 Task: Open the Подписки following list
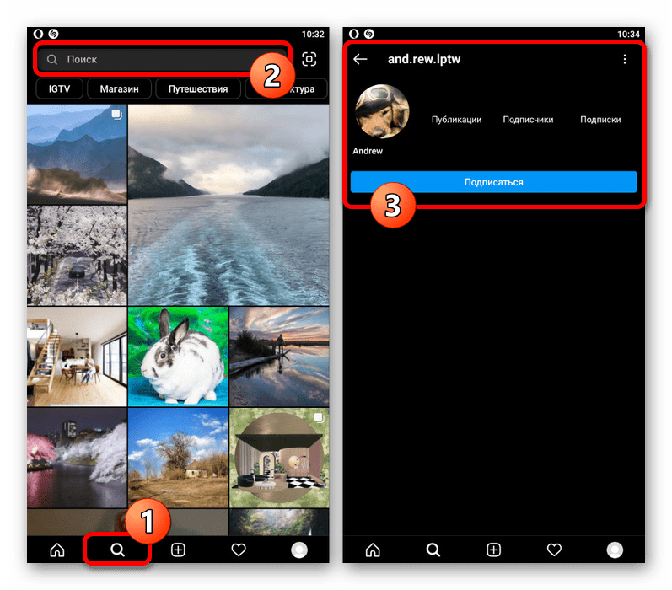600,120
